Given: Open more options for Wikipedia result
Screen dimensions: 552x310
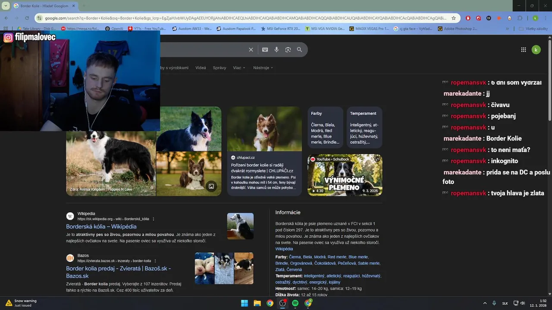Looking at the screenshot, I should click(x=154, y=219).
